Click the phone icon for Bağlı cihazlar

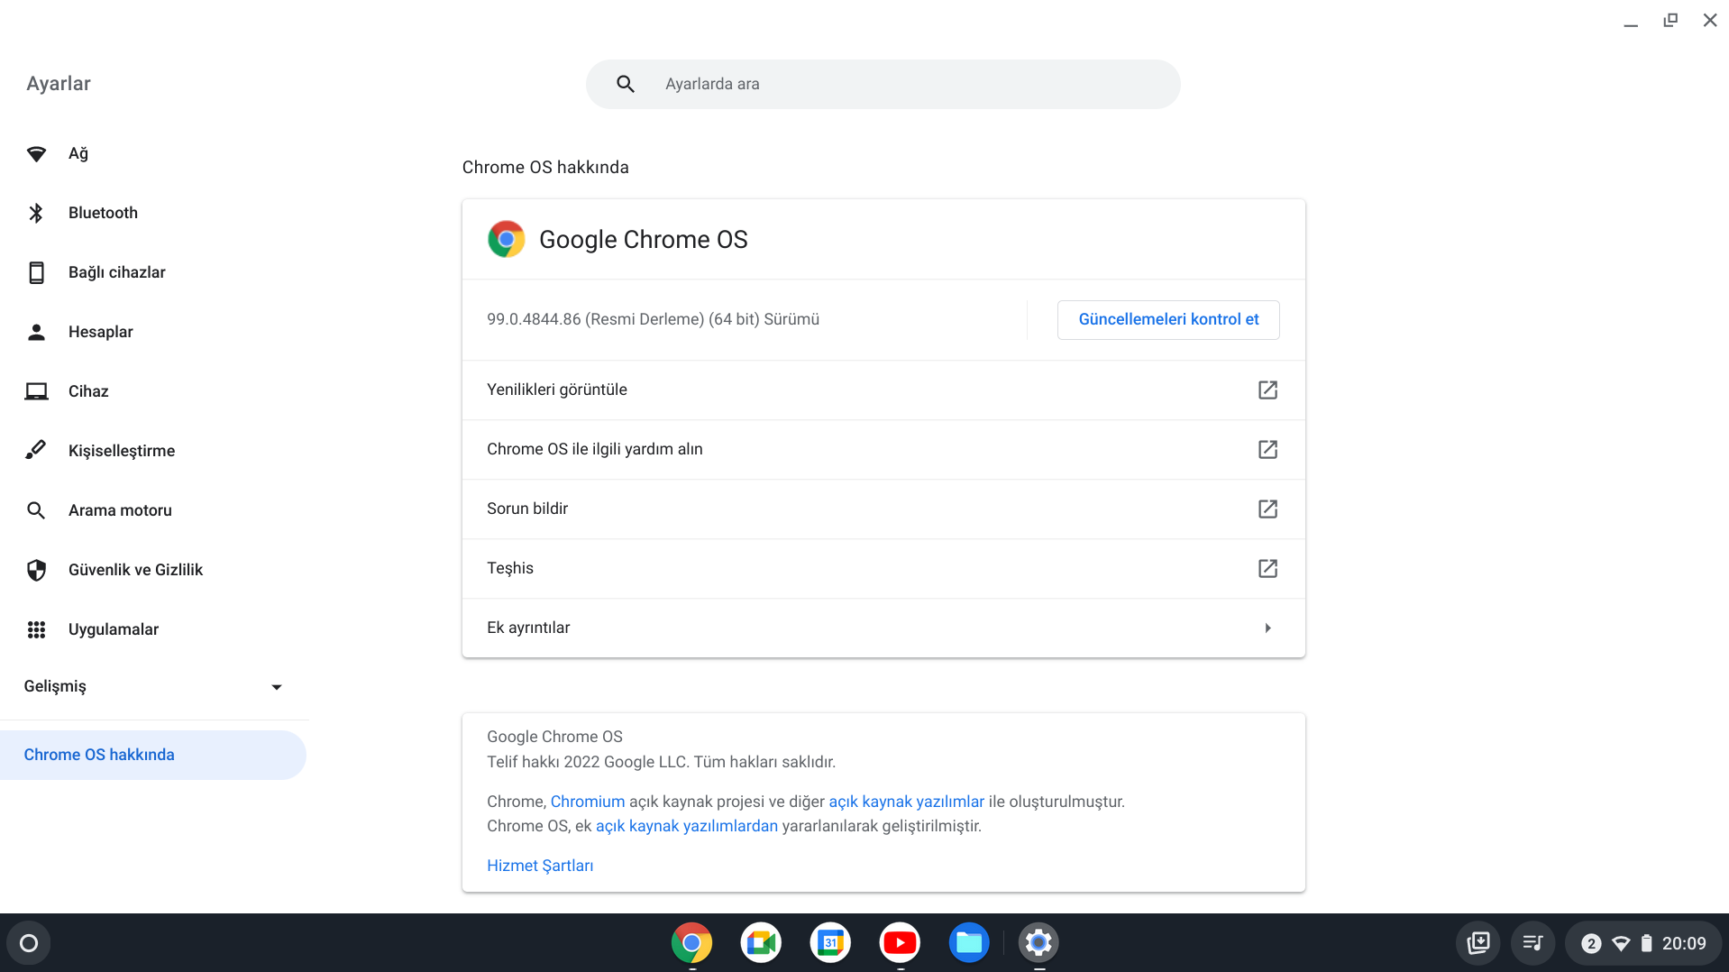pyautogui.click(x=36, y=272)
